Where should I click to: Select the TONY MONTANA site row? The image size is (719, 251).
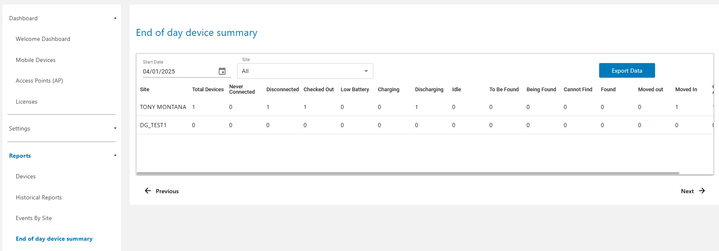click(x=163, y=107)
